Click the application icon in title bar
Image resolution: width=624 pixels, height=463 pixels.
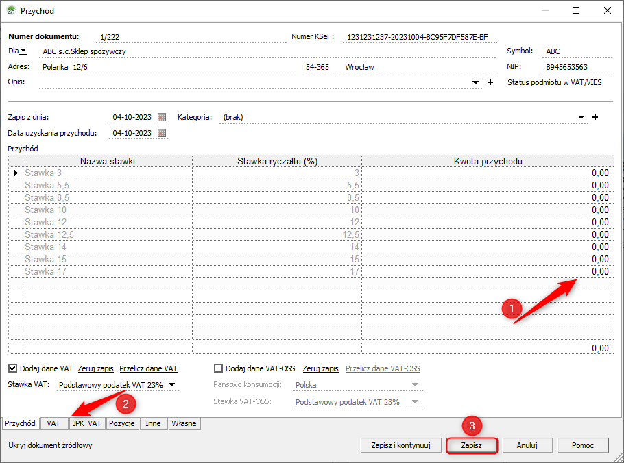tap(12, 10)
